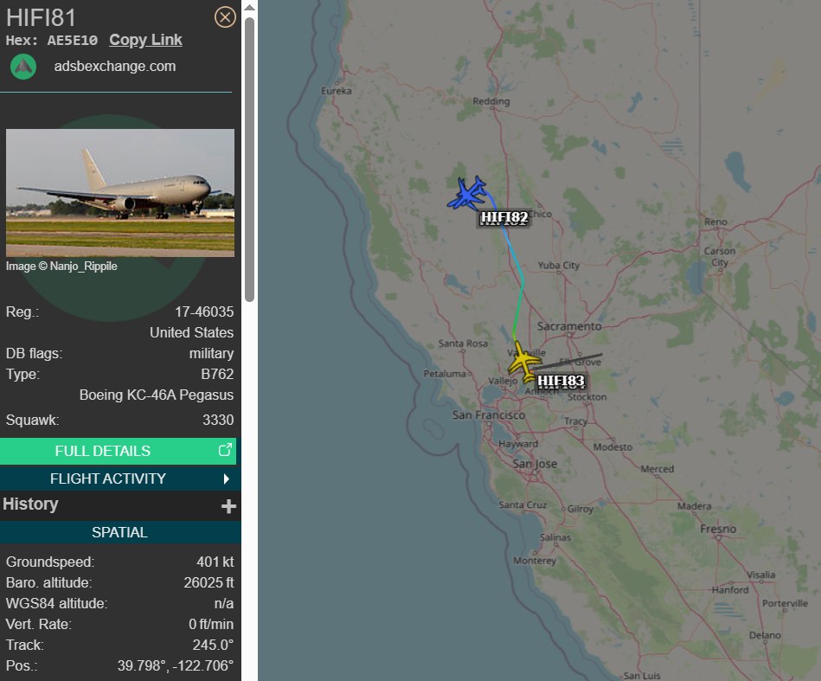Expand History with the plus icon

(228, 506)
